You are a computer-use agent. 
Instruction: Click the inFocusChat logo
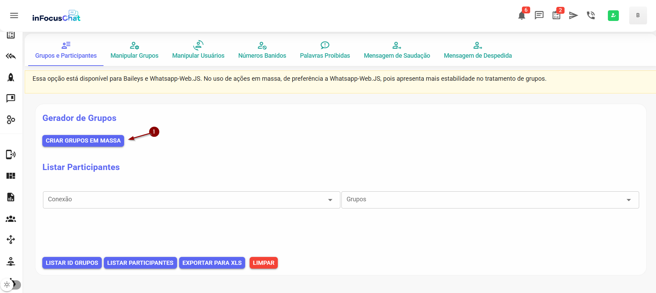tap(56, 16)
